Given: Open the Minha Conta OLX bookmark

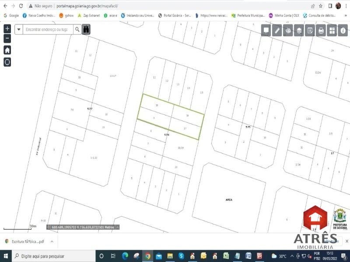Looking at the screenshot, I should tap(284, 15).
